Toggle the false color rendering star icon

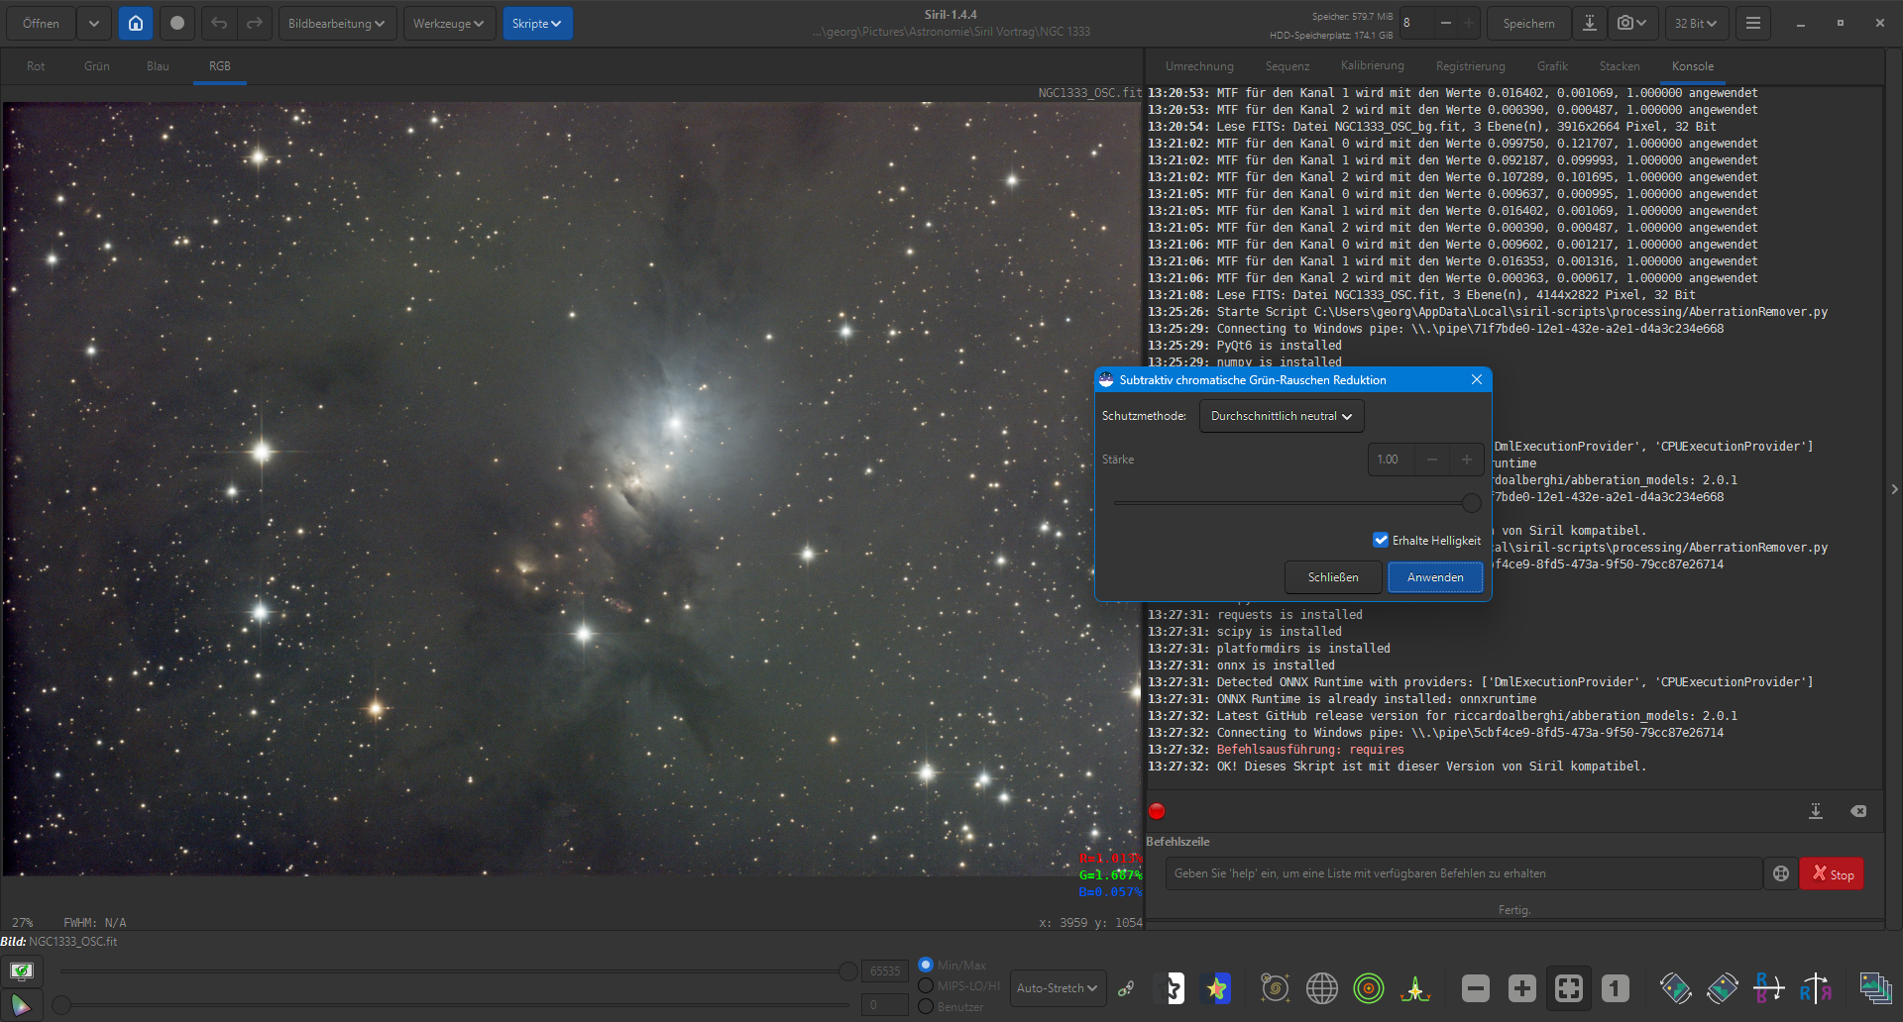[1216, 988]
